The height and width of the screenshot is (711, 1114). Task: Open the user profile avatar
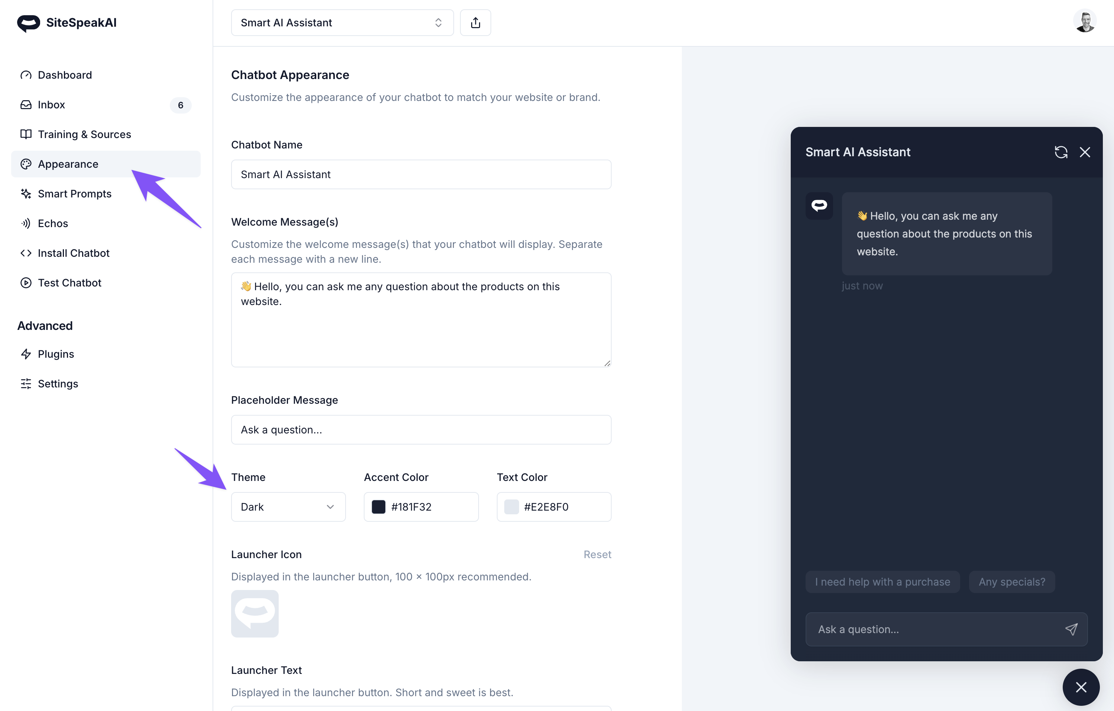[x=1084, y=21]
